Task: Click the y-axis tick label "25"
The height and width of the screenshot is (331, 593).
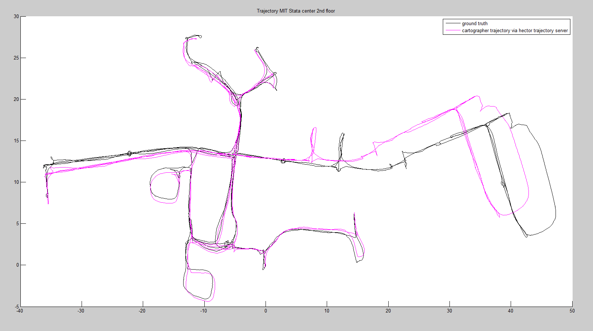Action: (x=16, y=58)
